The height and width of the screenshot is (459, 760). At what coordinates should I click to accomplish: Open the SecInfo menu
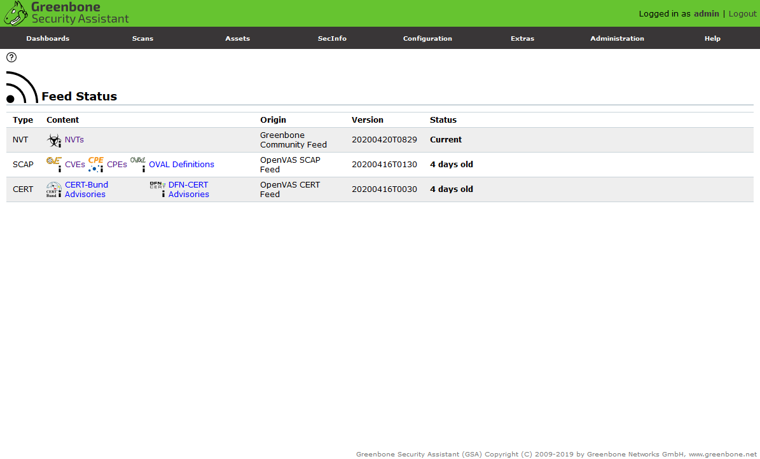click(332, 38)
